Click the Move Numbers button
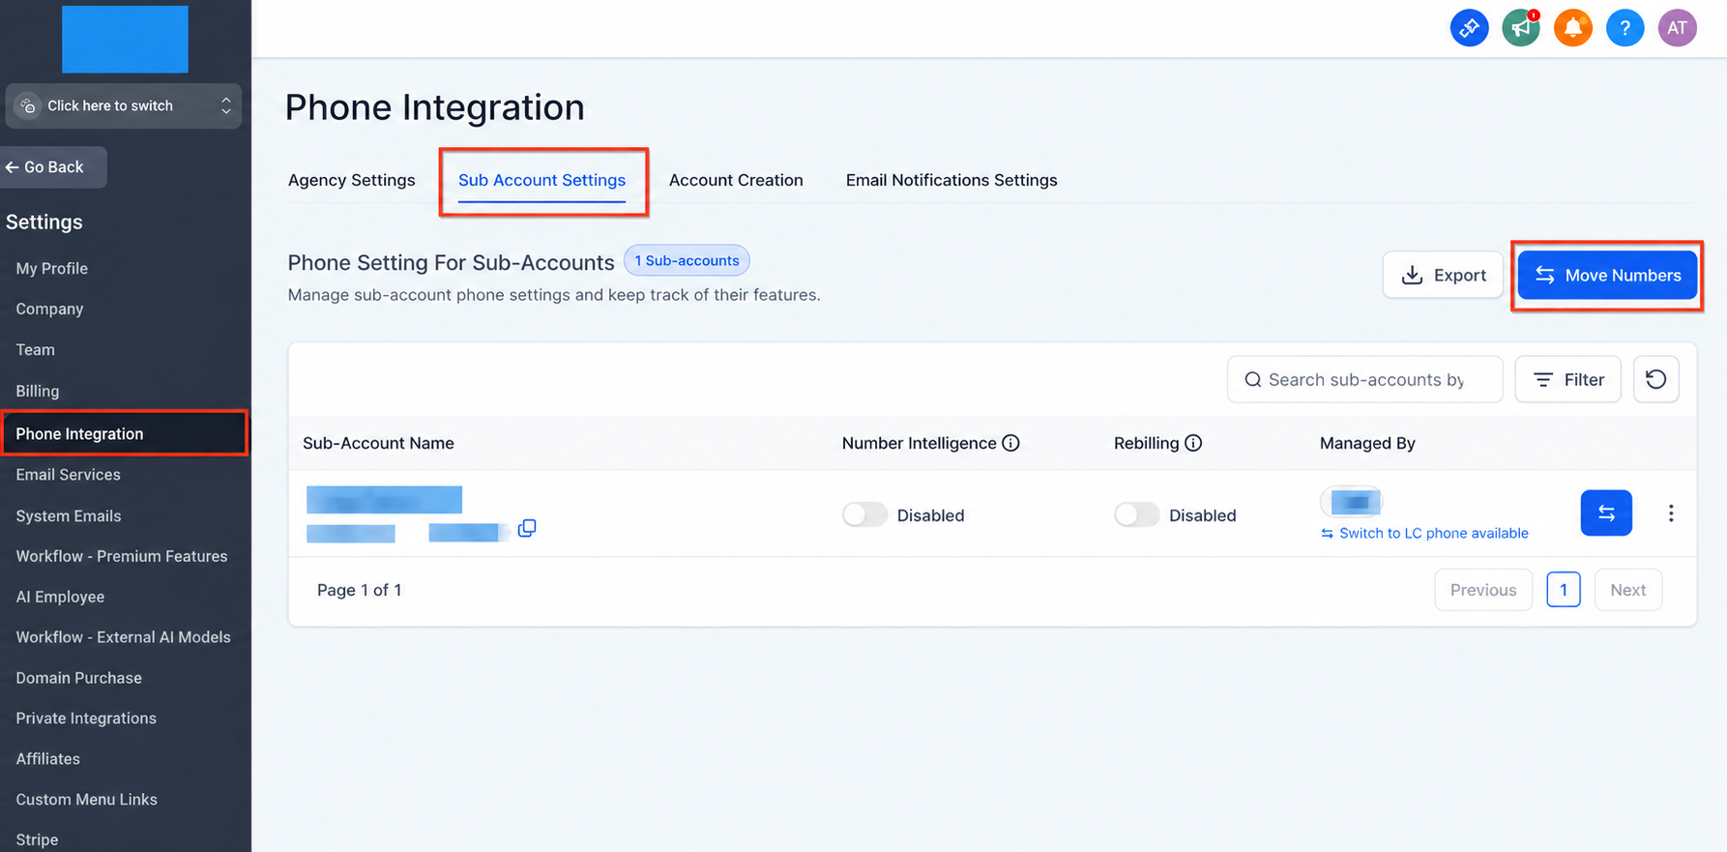Screen dimensions: 1727x852 [x=1607, y=276]
